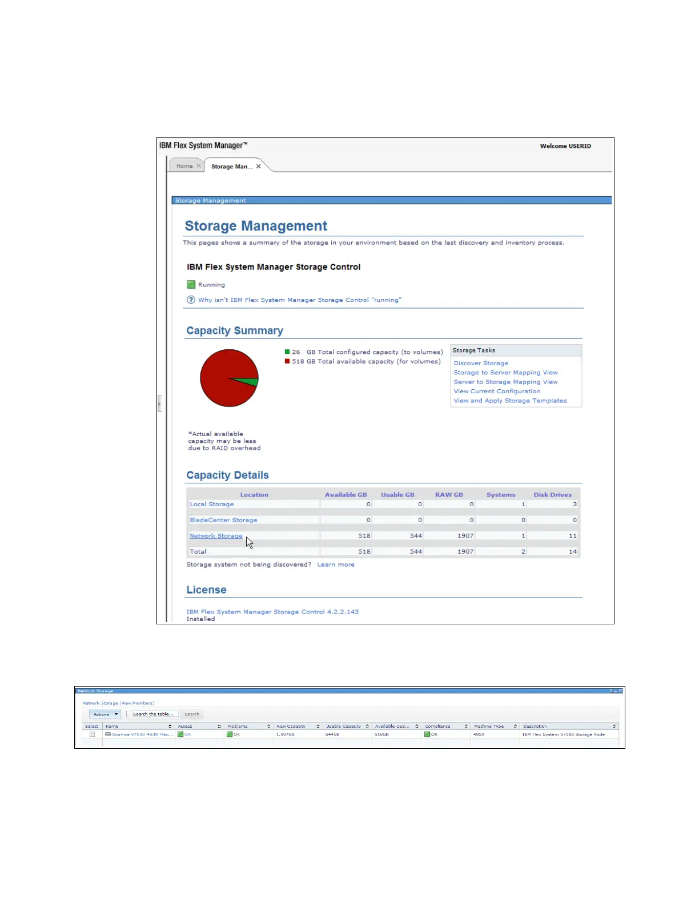
Task: Sort by the Available Cap... column arrows
Action: pyautogui.click(x=417, y=727)
